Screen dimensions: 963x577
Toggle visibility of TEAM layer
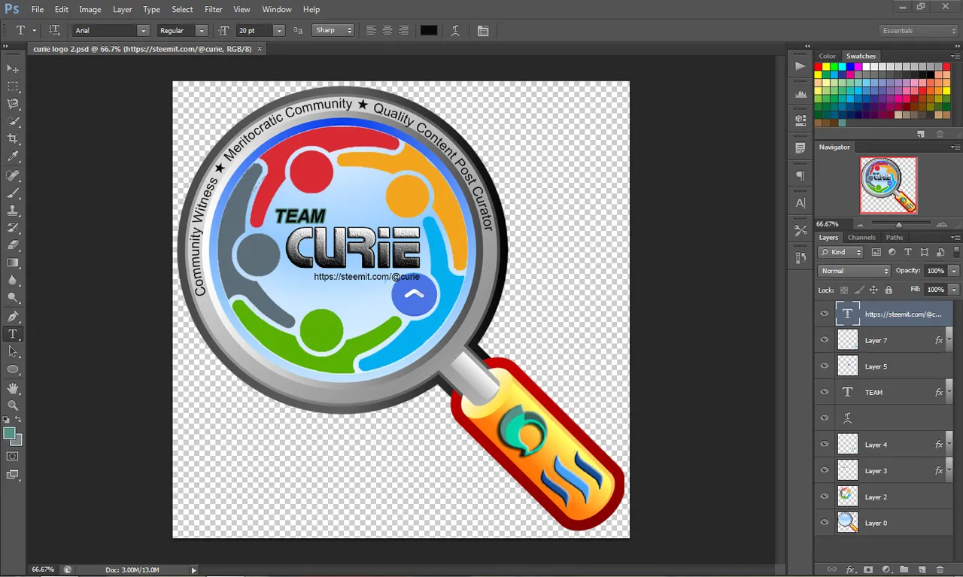pyautogui.click(x=825, y=392)
